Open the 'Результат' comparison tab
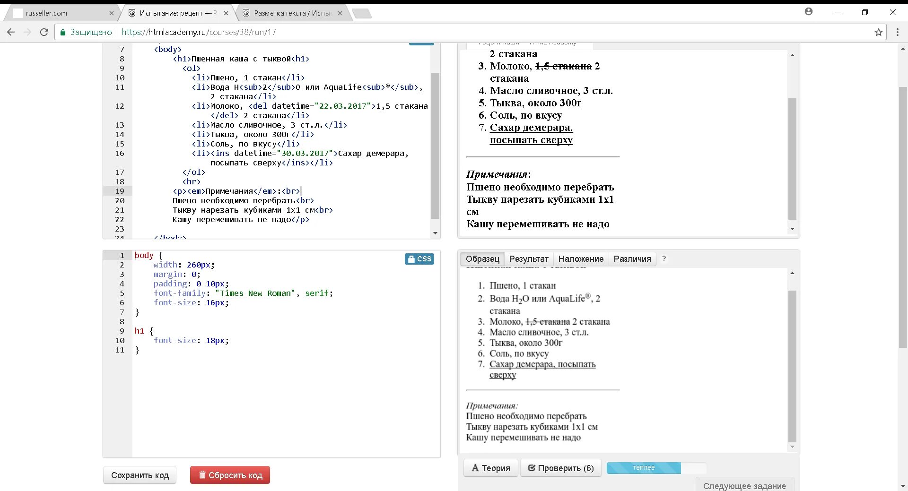This screenshot has width=908, height=491. click(529, 259)
